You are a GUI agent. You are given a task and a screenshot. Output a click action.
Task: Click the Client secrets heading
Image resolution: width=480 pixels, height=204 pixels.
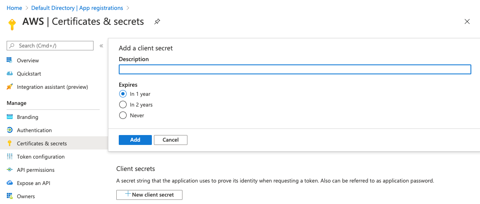[x=136, y=168]
